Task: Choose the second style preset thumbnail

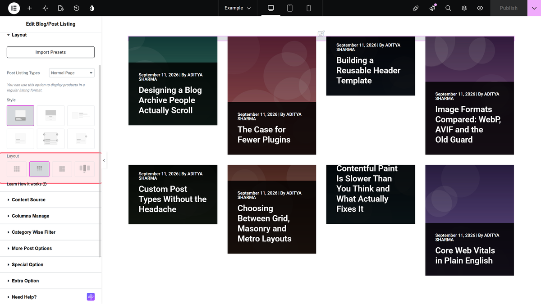Action: pyautogui.click(x=50, y=116)
